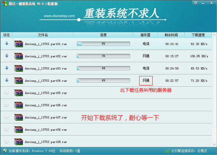Click the 网通 server cell highlighted in red

tap(146, 80)
